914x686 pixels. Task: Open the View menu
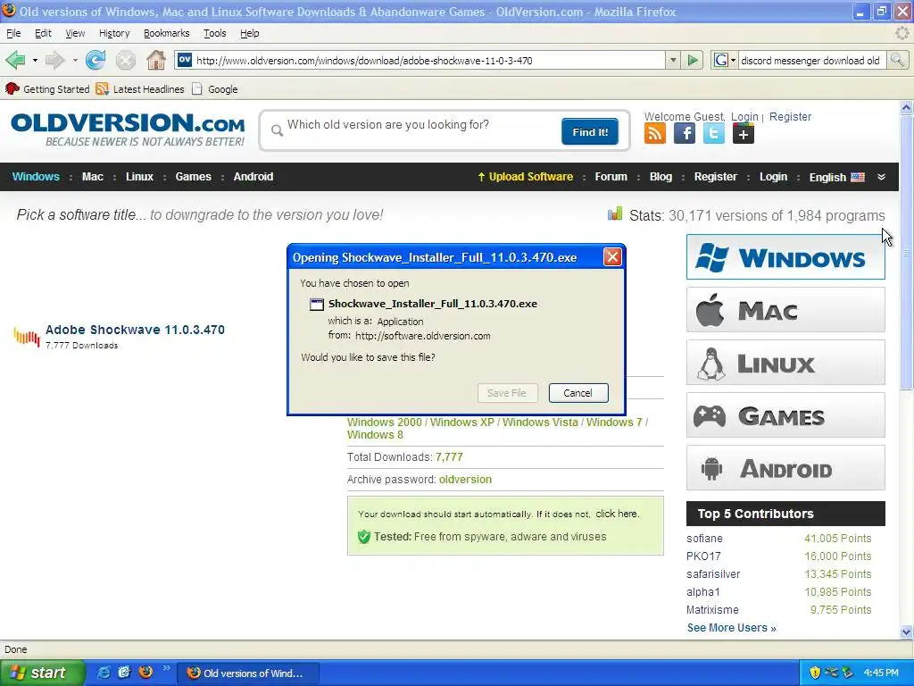click(75, 33)
